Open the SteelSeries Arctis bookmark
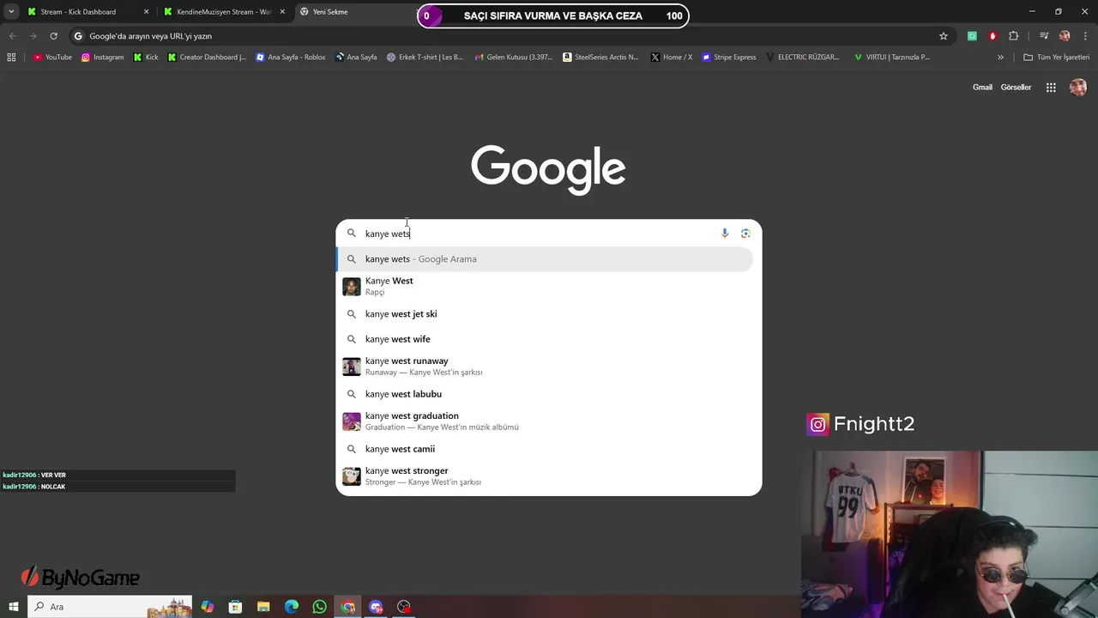 pos(600,58)
